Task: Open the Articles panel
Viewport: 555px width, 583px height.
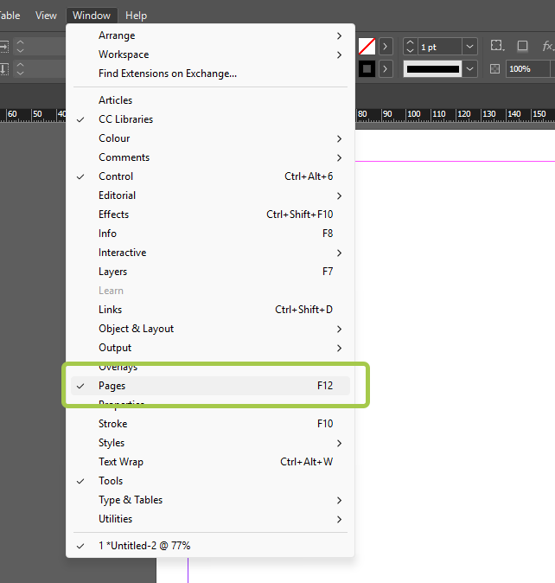Action: click(210, 100)
